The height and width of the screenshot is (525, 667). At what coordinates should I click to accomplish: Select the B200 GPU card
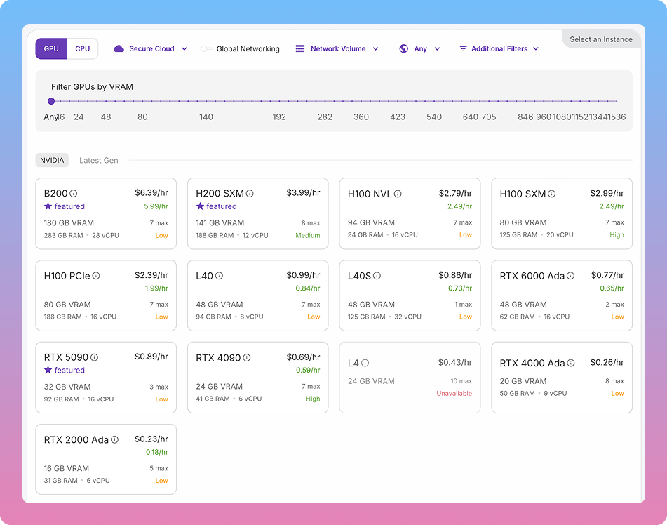[106, 213]
